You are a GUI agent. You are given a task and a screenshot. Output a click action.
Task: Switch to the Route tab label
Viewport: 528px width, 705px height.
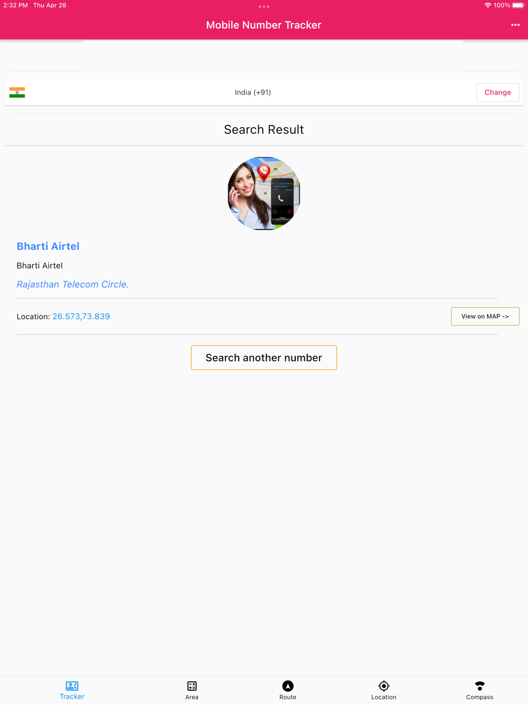click(288, 697)
